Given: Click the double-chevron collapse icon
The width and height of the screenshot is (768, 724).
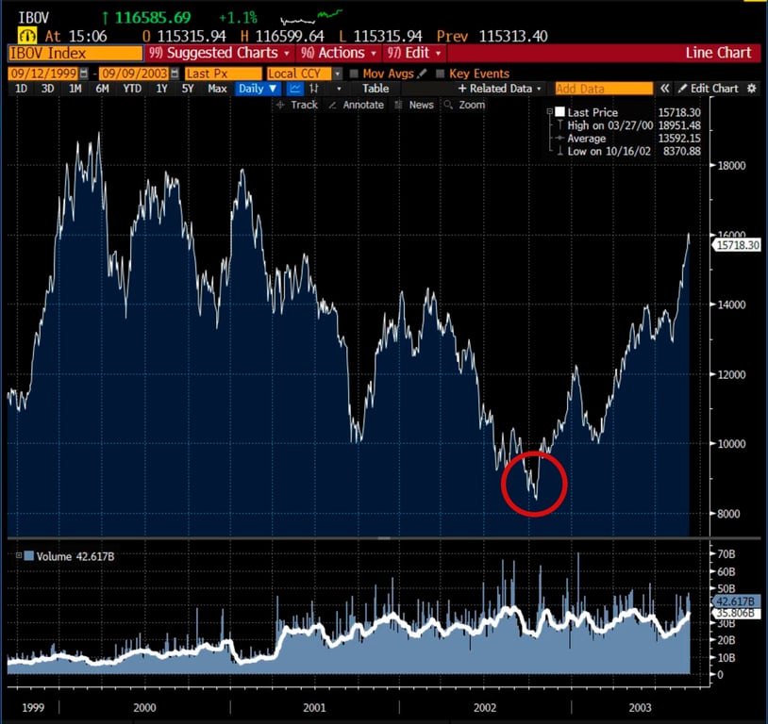Looking at the screenshot, I should 664,89.
